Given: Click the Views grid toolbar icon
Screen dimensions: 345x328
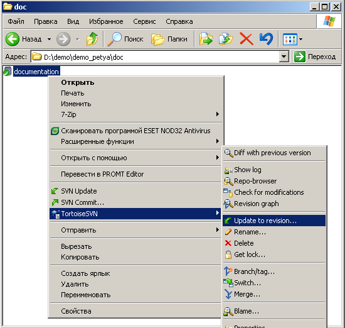Looking at the screenshot, I should [x=290, y=39].
